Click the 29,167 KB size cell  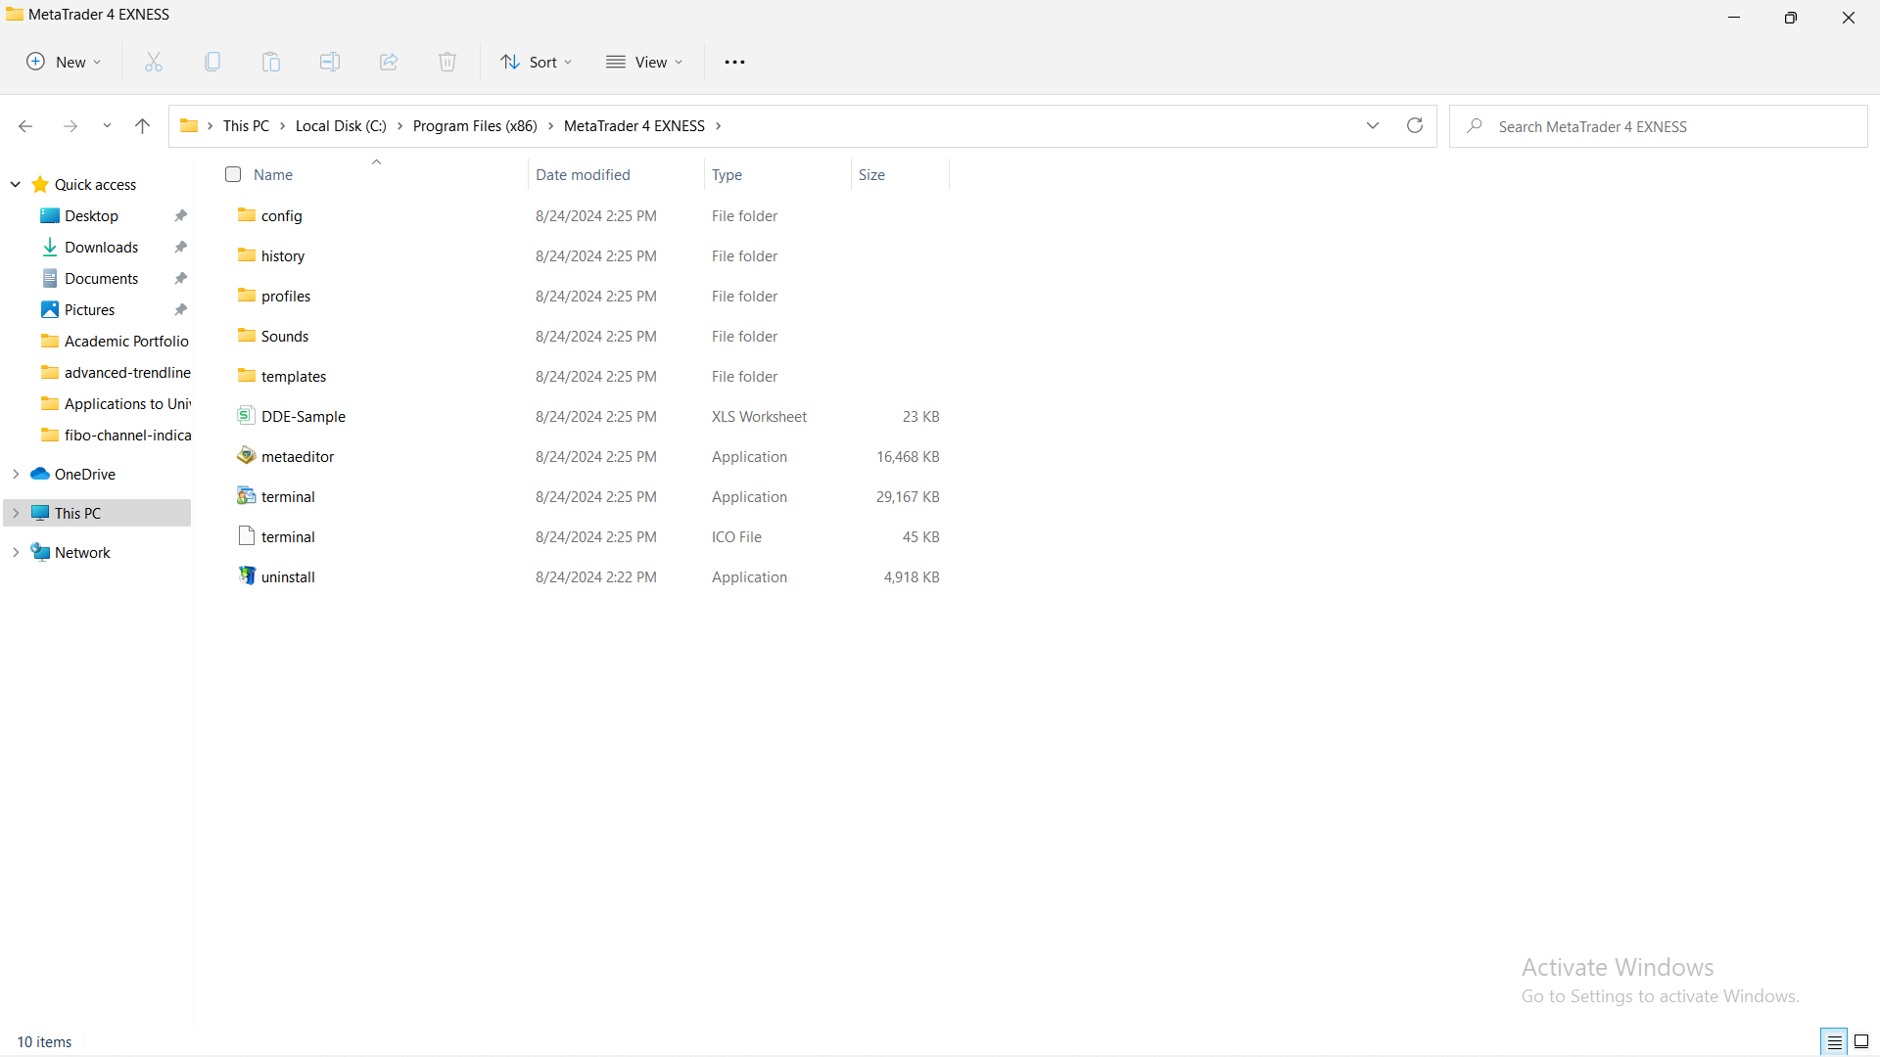pyautogui.click(x=908, y=497)
